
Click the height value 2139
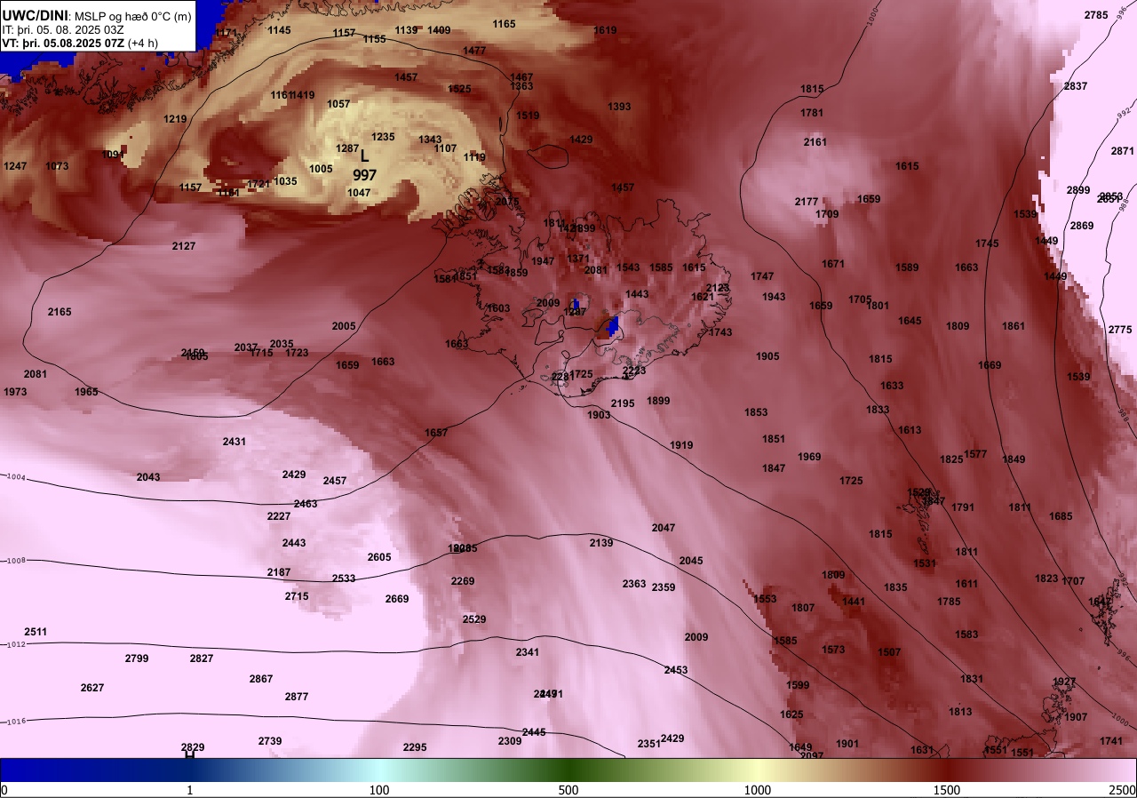[601, 543]
